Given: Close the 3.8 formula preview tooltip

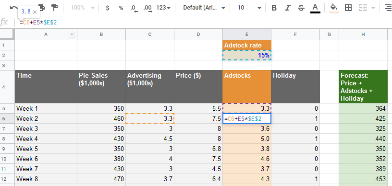Looking at the screenshot, I should pyautogui.click(x=35, y=12).
